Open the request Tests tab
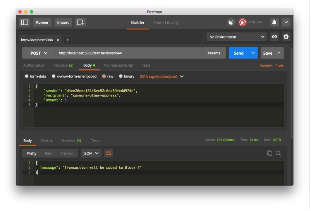This screenshot has width=311, height=211. pos(146,66)
